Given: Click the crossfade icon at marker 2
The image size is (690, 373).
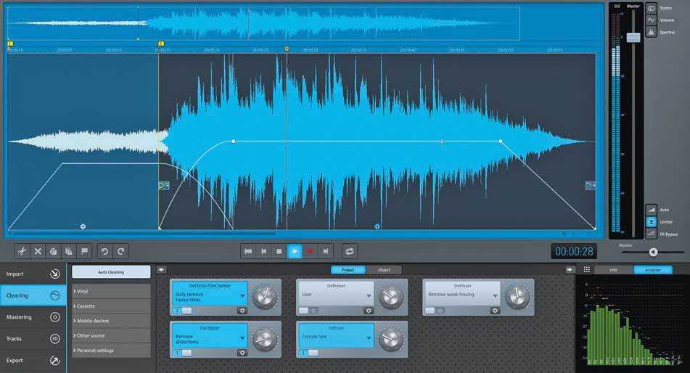Looking at the screenshot, I should point(164,185).
